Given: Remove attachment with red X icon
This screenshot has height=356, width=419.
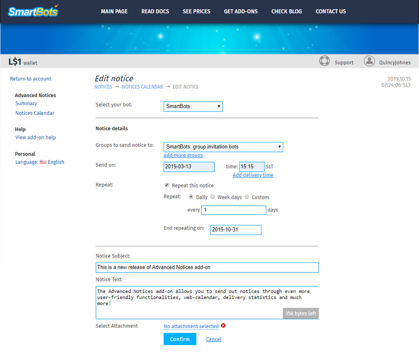Looking at the screenshot, I should click(223, 325).
